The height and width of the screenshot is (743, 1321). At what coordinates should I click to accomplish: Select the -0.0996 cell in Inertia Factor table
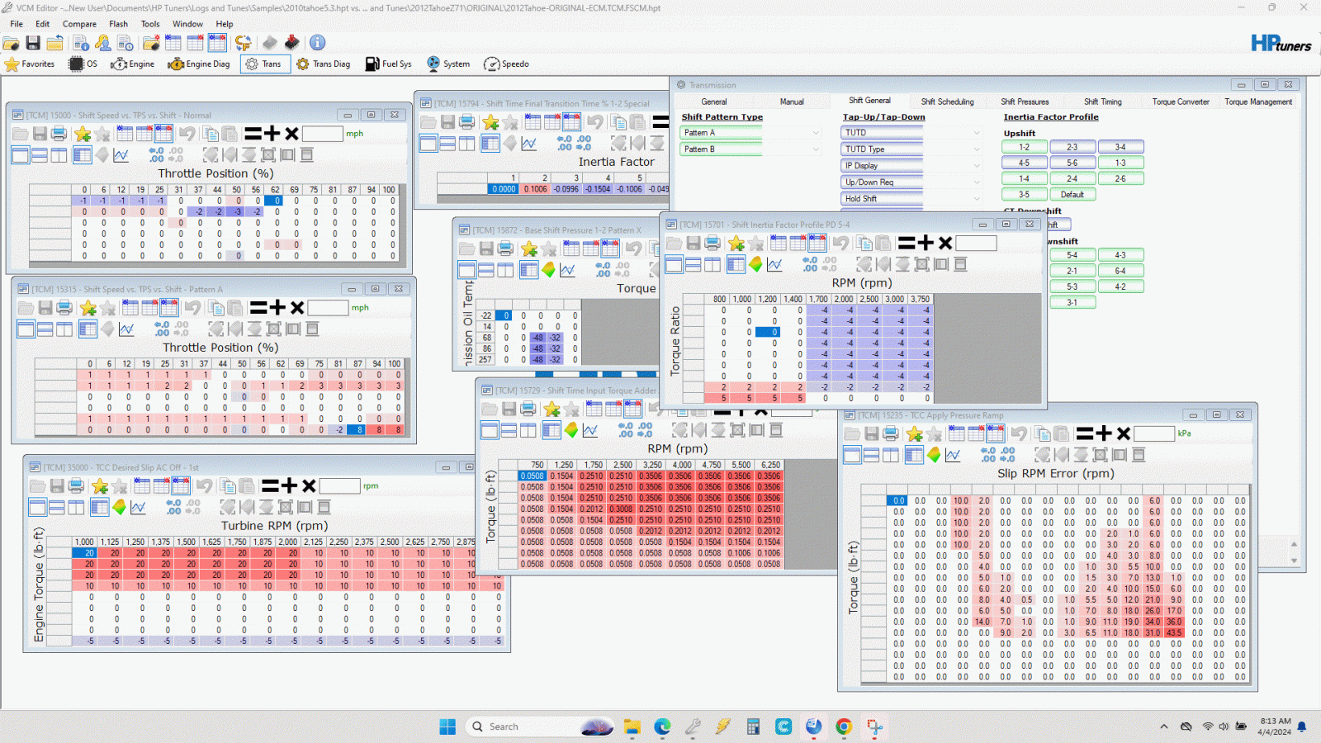[x=566, y=189]
